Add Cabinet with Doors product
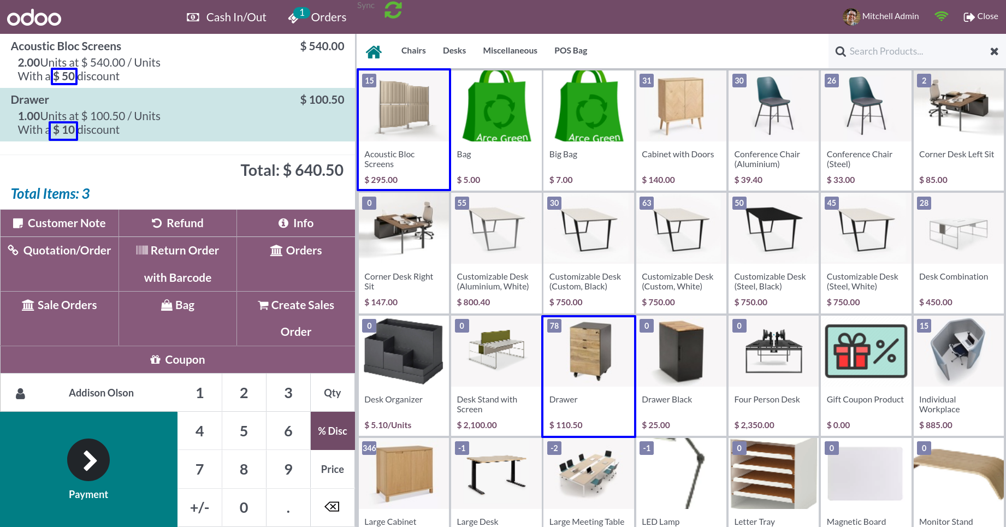The height and width of the screenshot is (527, 1006). (x=681, y=129)
